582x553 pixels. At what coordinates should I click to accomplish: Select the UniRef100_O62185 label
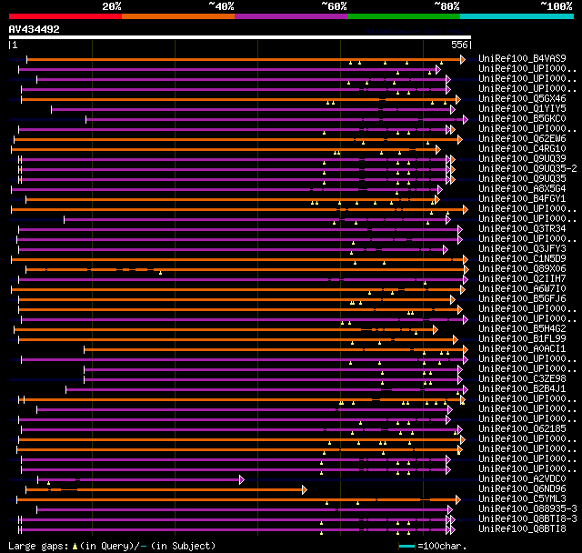(522, 429)
